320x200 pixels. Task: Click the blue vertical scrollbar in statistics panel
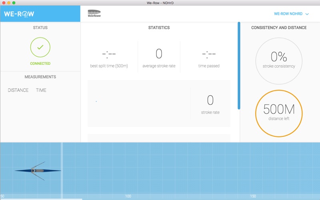[239, 66]
